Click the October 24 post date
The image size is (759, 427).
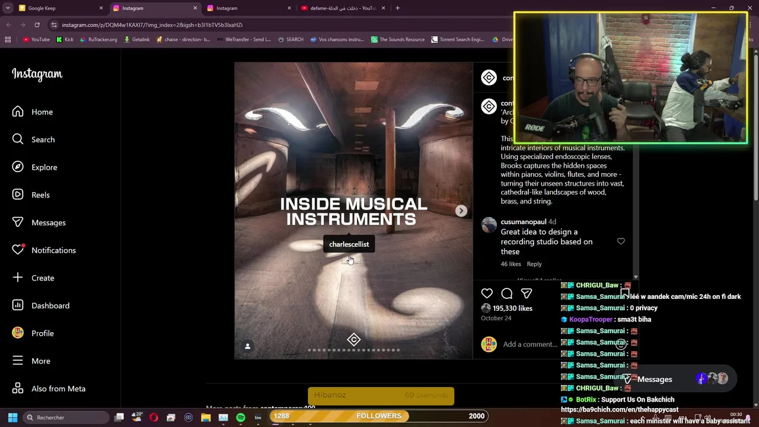pos(496,318)
